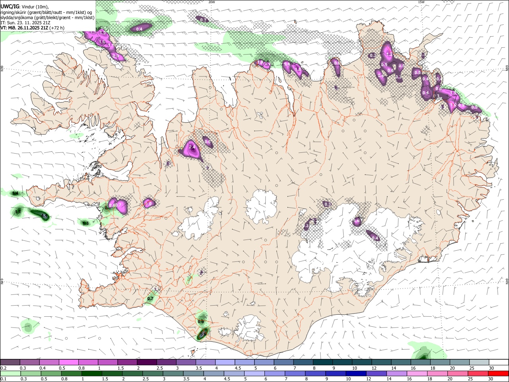Click the '15W' longitude label at the top

[421, 2]
